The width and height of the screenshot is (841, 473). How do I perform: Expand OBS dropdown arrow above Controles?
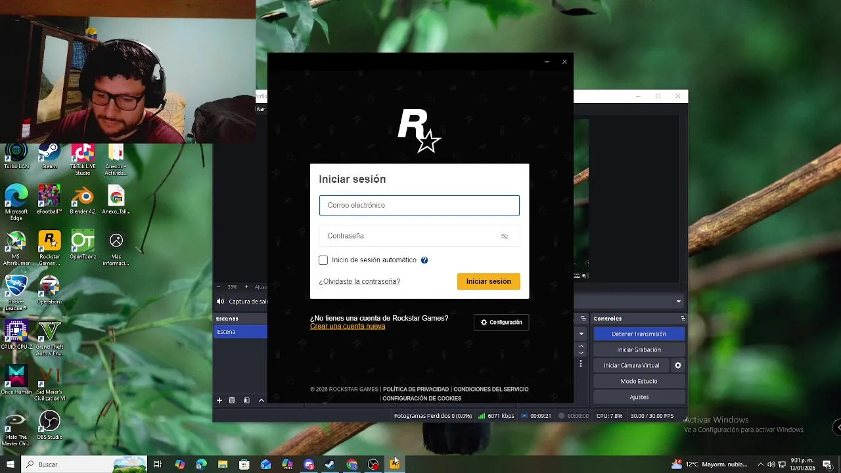coord(679,302)
